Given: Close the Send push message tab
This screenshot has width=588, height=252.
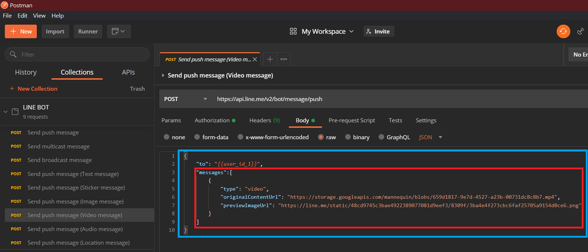Looking at the screenshot, I should coord(255,59).
